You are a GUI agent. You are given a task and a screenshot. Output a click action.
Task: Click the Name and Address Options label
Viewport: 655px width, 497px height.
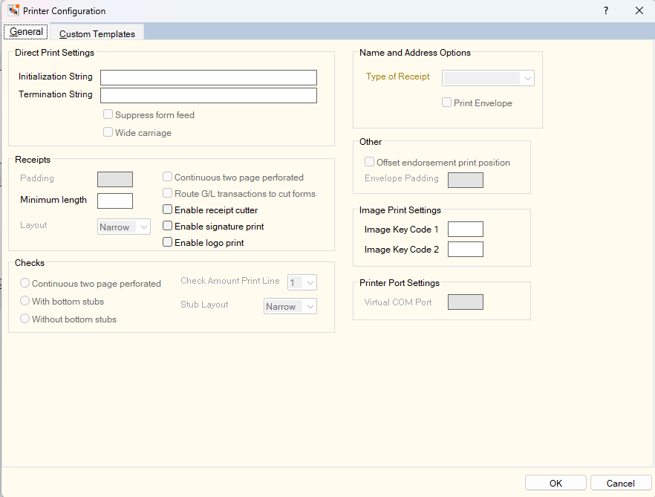[x=415, y=53]
